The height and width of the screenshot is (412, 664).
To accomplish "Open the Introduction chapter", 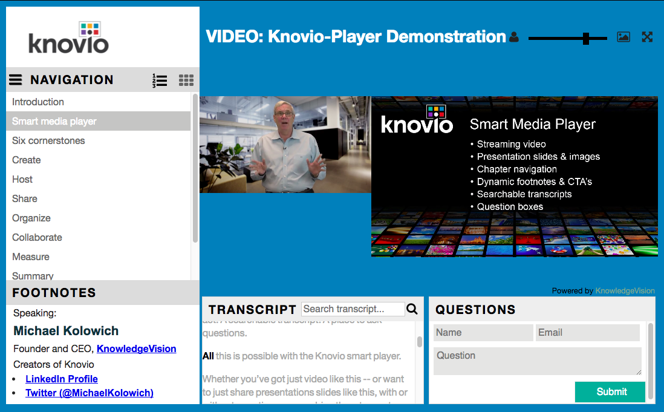I will pos(38,102).
